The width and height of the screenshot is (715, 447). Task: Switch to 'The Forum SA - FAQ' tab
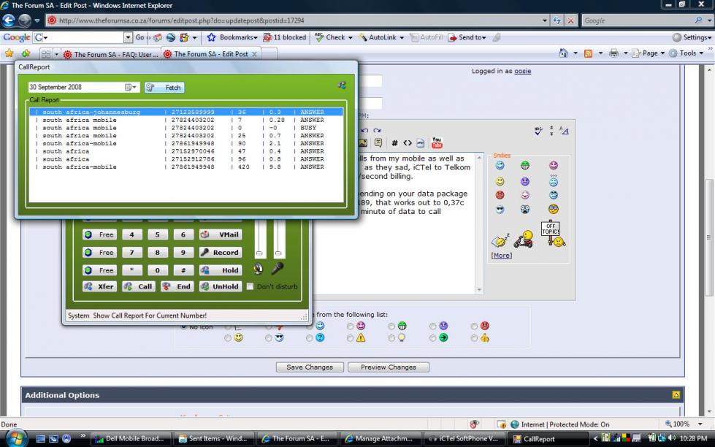[x=110, y=54]
